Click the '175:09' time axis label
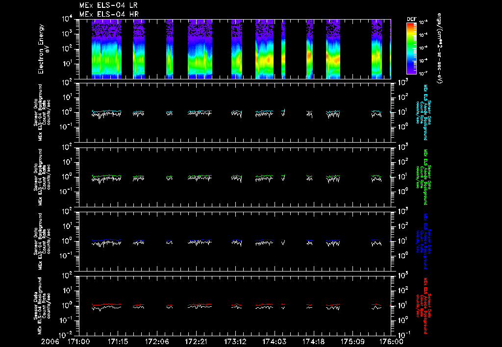 coord(352,342)
